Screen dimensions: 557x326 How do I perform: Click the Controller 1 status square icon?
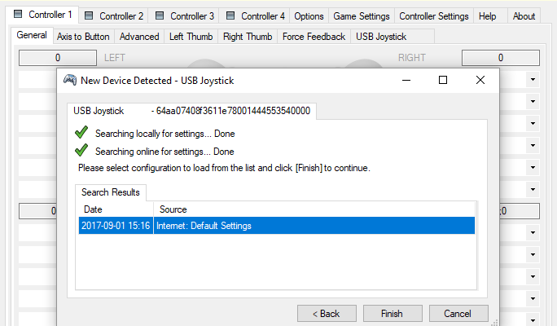19,15
